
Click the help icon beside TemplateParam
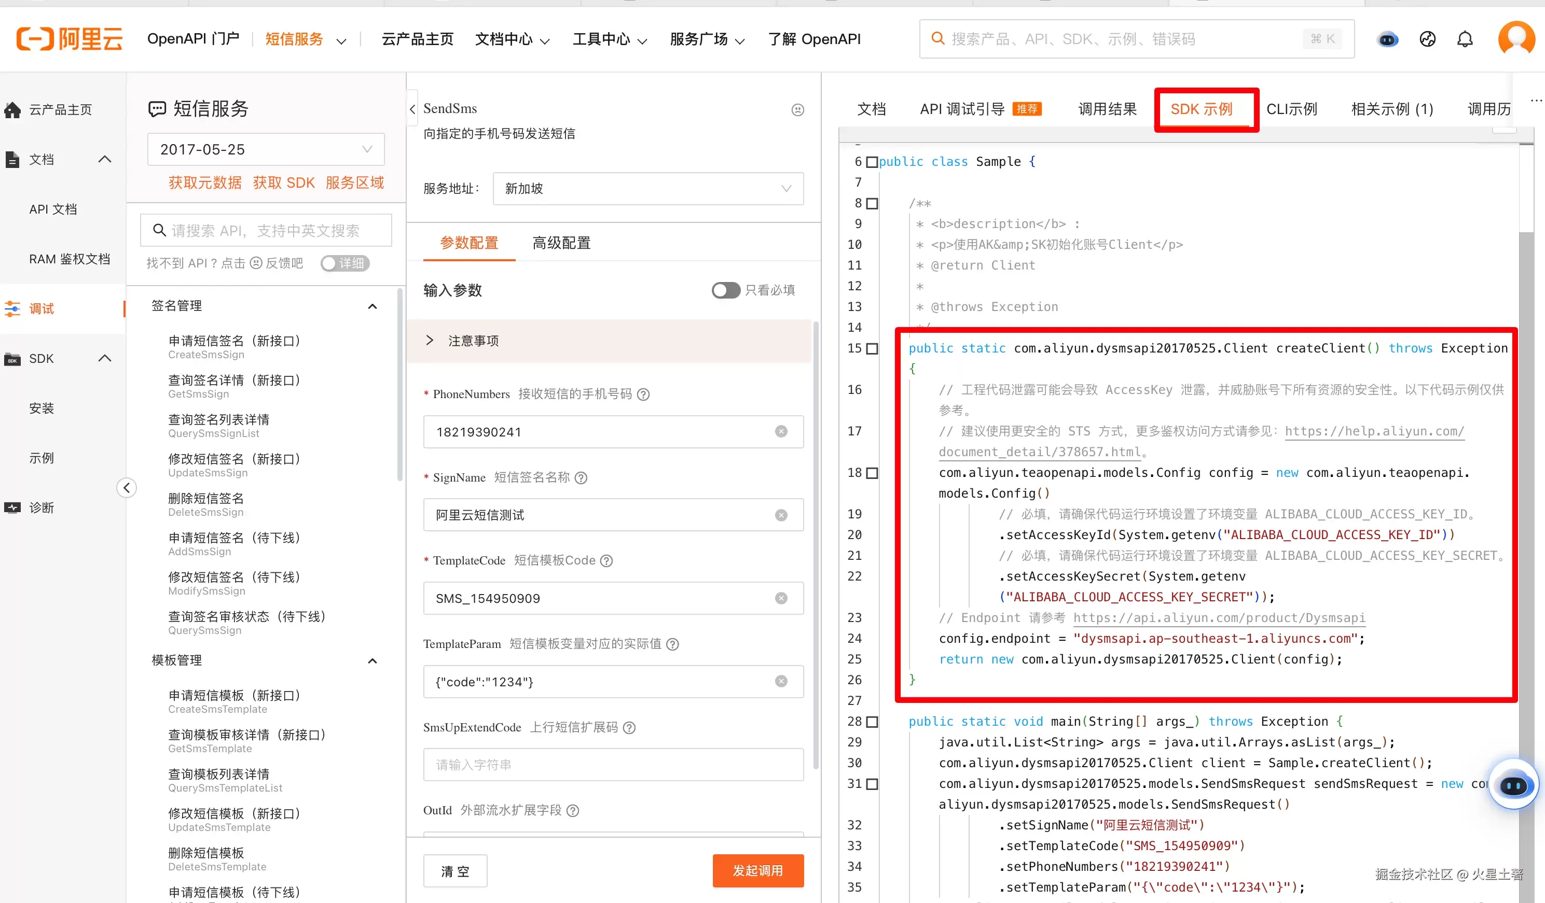click(672, 644)
